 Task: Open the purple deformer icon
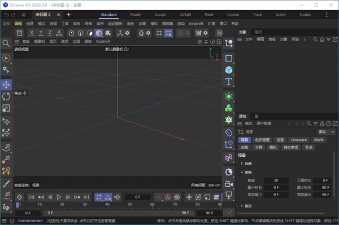229,133
